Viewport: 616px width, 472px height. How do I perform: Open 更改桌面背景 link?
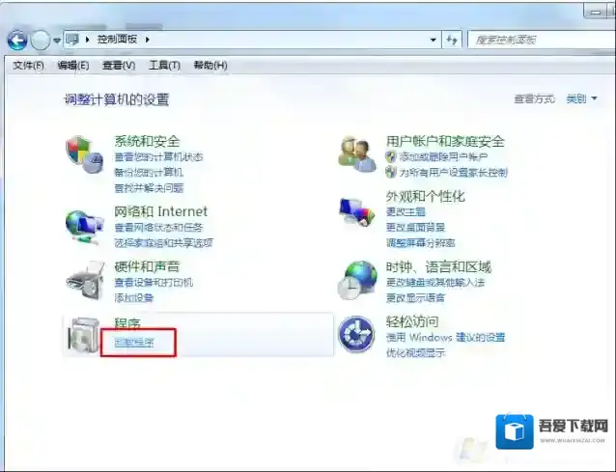pyautogui.click(x=415, y=228)
